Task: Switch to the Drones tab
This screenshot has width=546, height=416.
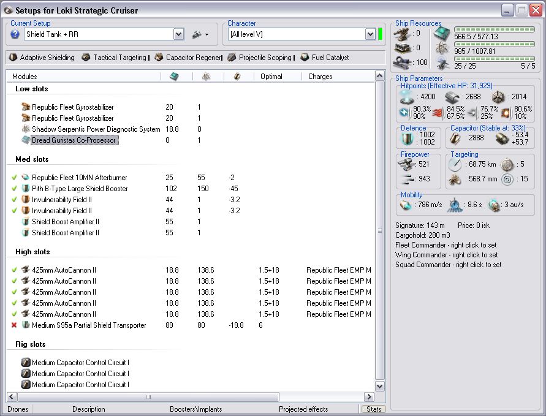Action: (x=18, y=409)
